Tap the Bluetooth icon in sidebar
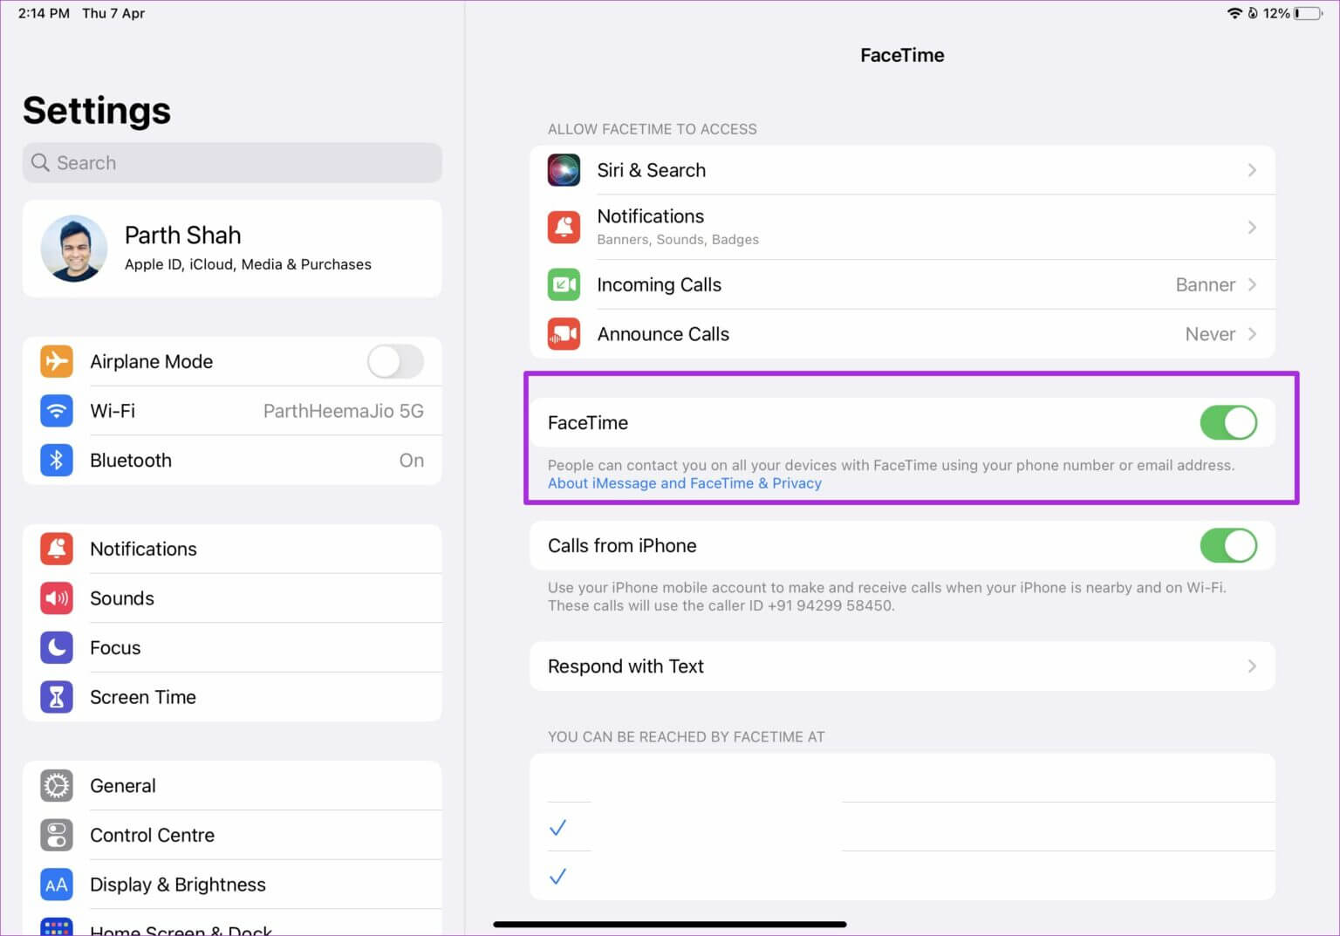This screenshot has height=936, width=1340. click(57, 461)
